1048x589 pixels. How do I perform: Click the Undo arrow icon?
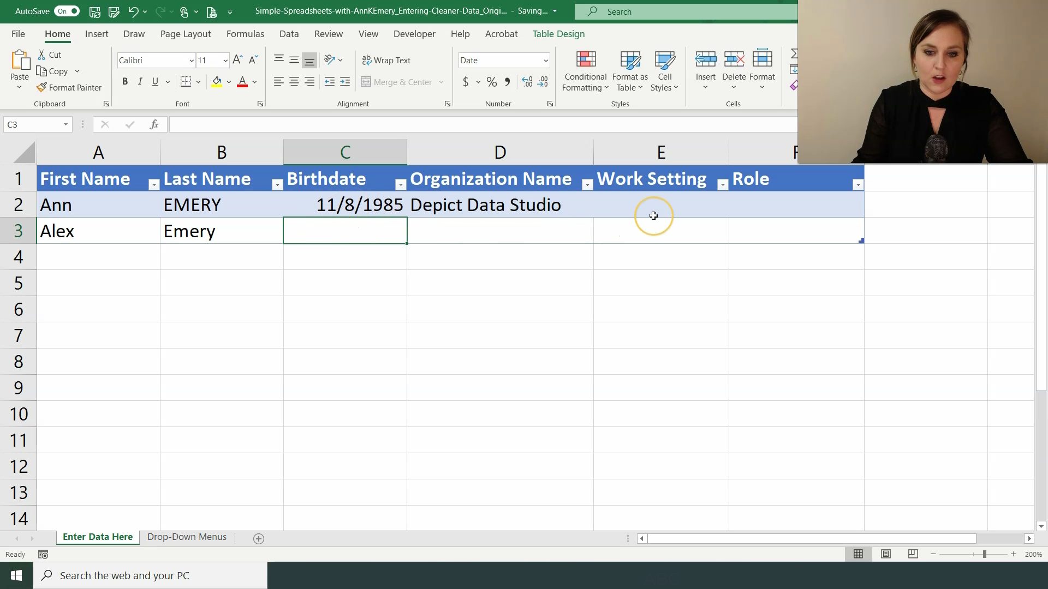[x=133, y=11]
